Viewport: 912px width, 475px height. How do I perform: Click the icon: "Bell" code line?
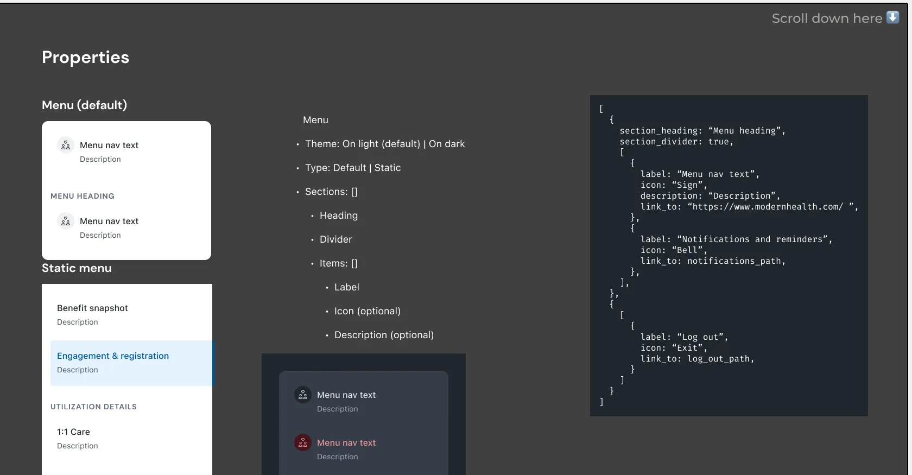[674, 250]
